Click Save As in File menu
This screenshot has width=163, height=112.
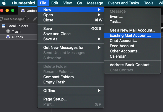pos(71,39)
